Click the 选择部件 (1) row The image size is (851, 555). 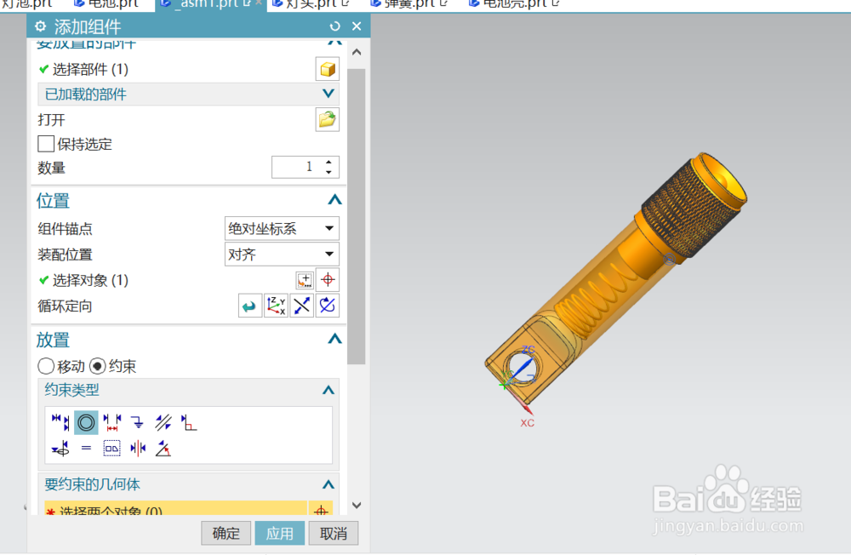click(188, 69)
